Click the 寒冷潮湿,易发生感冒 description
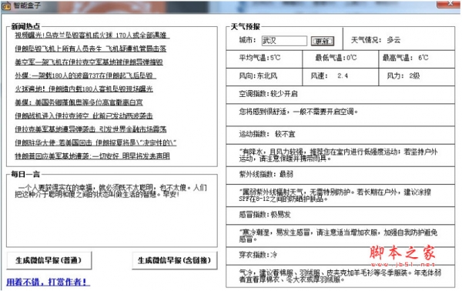This screenshot has width=462, height=291. [340, 236]
